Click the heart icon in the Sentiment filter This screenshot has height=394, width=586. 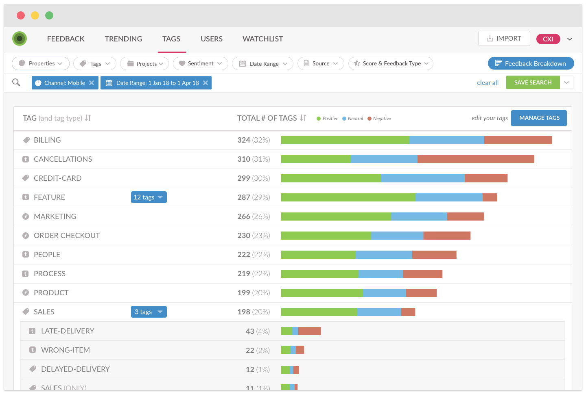point(183,63)
